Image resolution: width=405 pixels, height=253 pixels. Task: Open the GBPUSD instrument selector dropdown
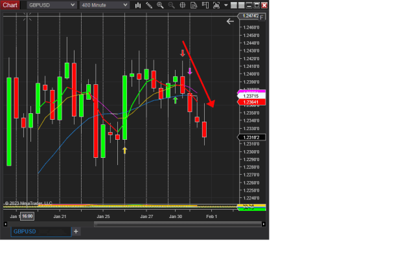coord(52,5)
